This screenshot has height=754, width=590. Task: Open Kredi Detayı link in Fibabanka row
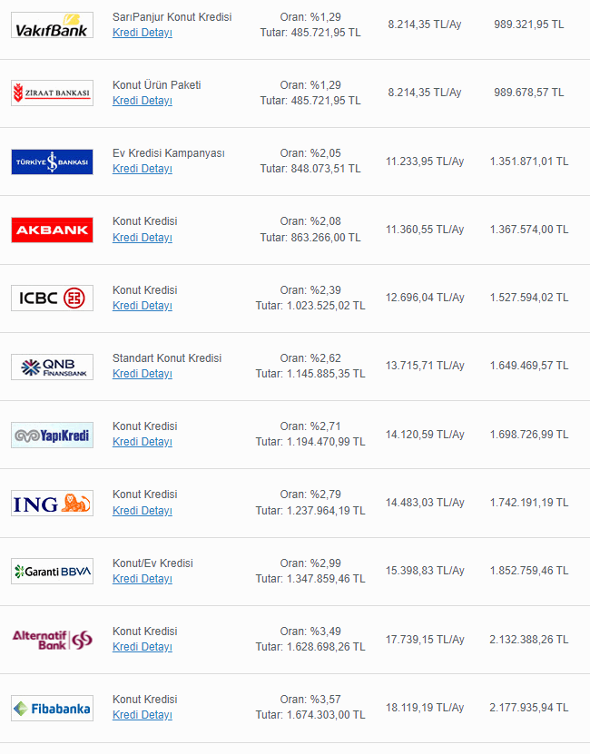[x=143, y=715]
